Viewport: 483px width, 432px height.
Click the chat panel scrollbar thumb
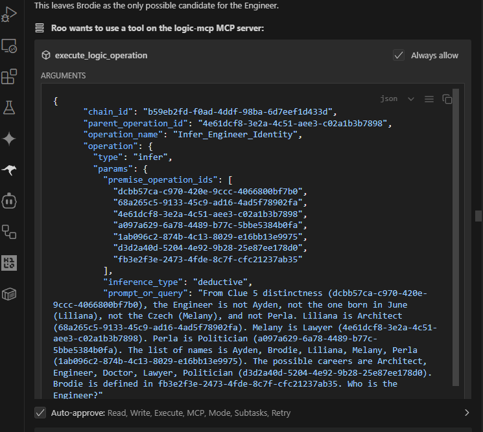[478, 216]
